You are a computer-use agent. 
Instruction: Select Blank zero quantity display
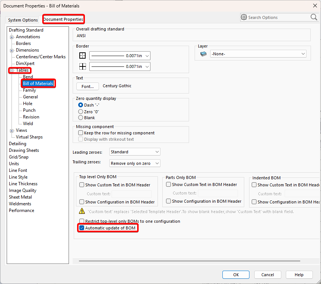(x=80, y=117)
